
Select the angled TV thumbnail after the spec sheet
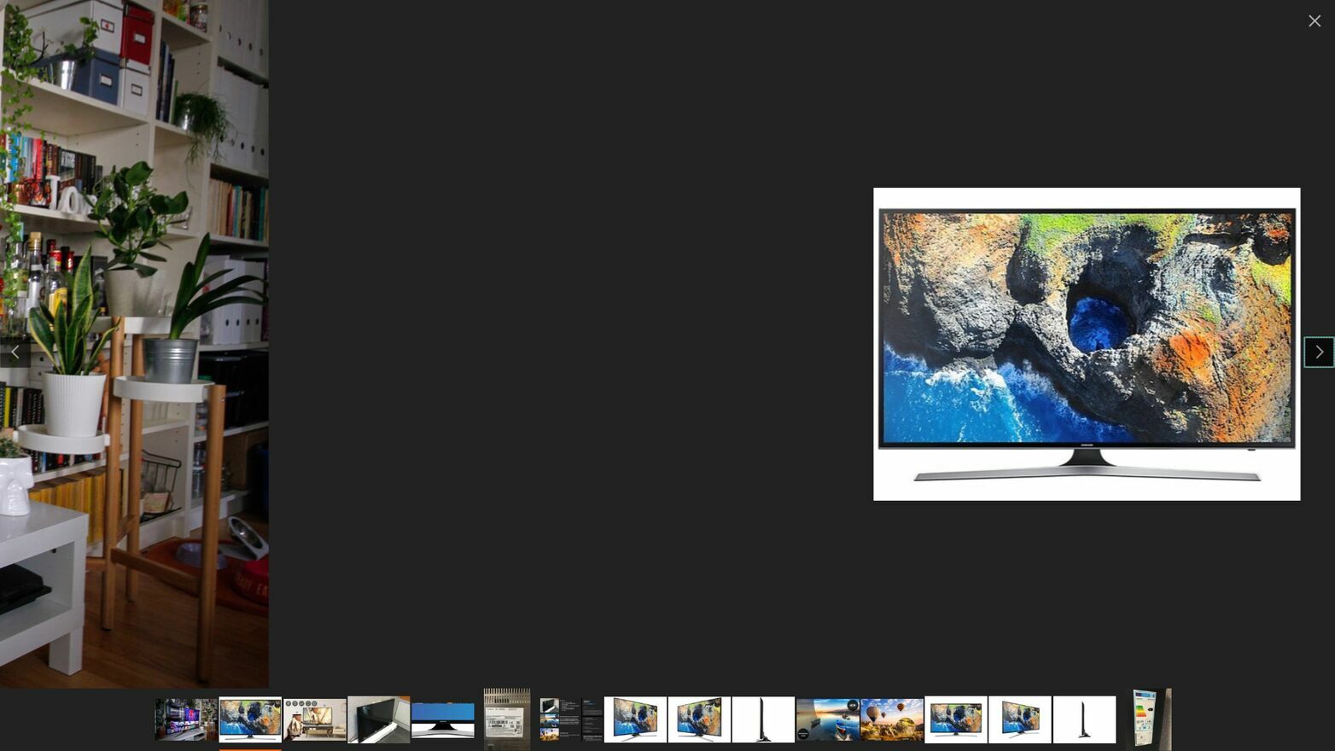635,719
